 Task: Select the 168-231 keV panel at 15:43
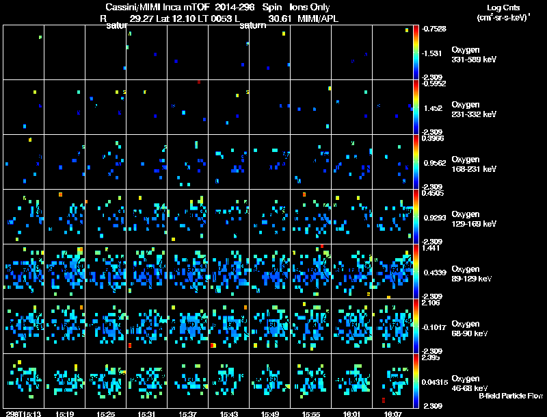pyautogui.click(x=229, y=162)
